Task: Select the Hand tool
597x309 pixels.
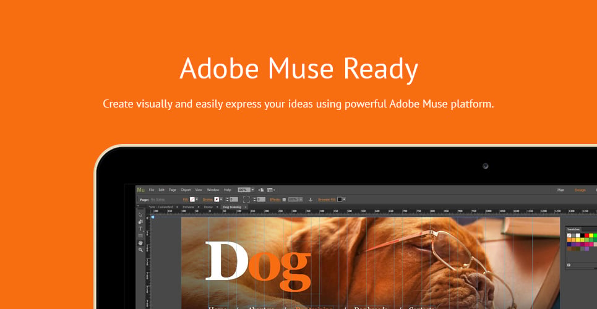Action: coord(140,243)
